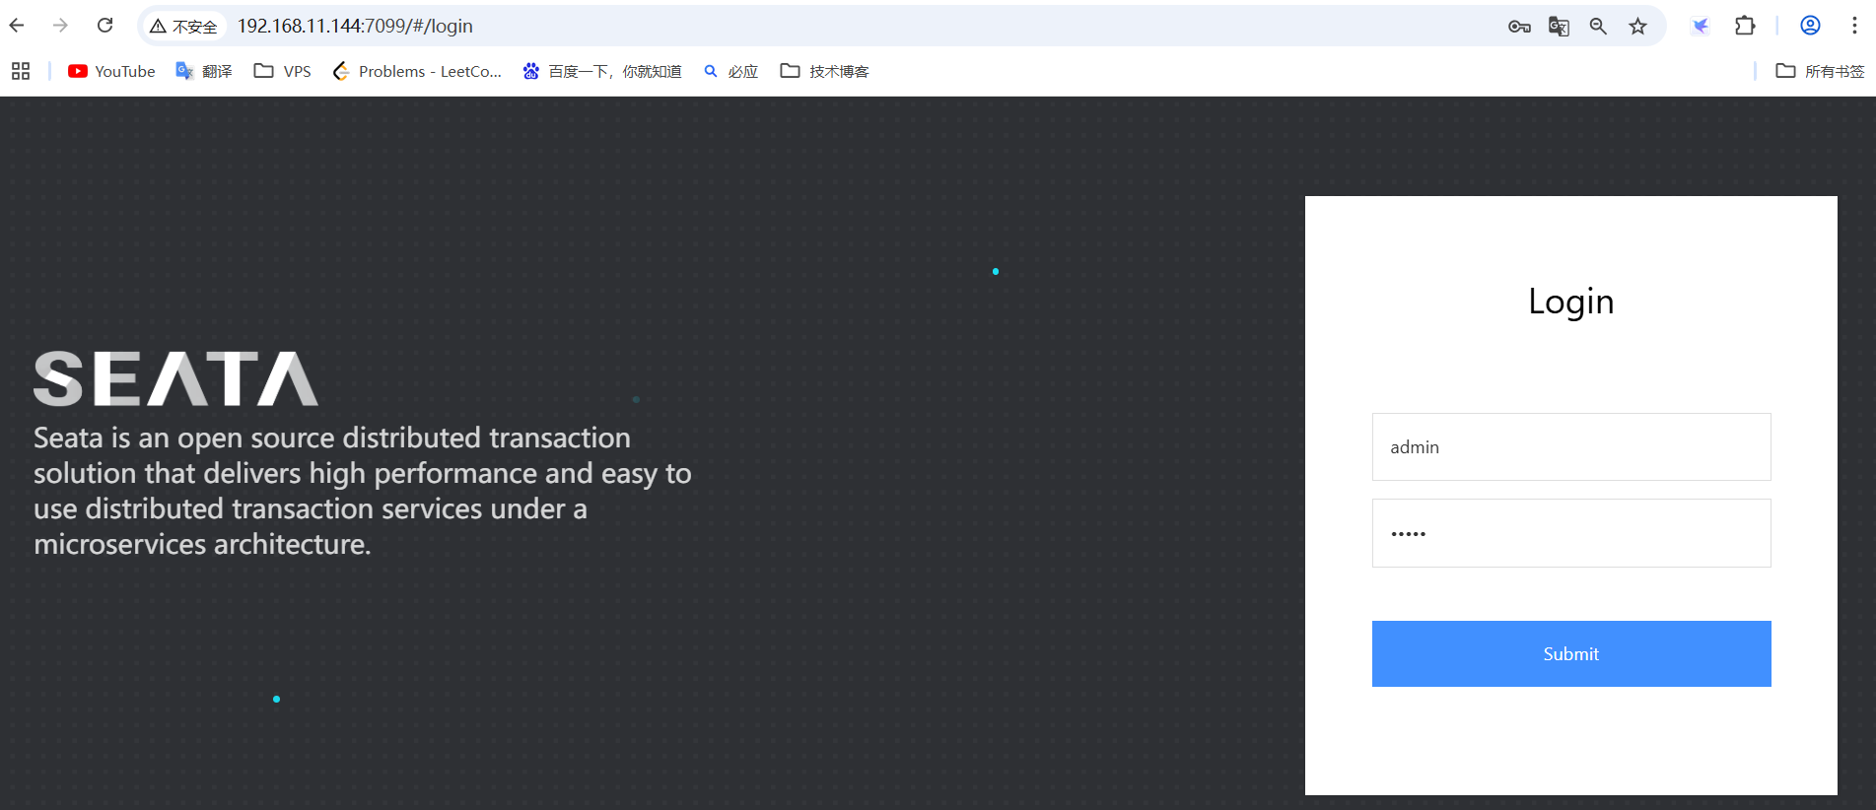Image resolution: width=1876 pixels, height=810 pixels.
Task: Open the browser profile icon
Action: coord(1810,26)
